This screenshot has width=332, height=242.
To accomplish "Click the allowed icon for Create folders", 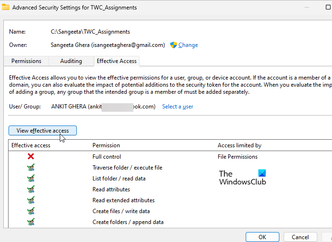I will click(31, 222).
